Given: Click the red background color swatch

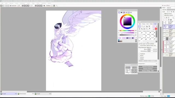Looking at the screenshot, I should click(x=156, y=29).
